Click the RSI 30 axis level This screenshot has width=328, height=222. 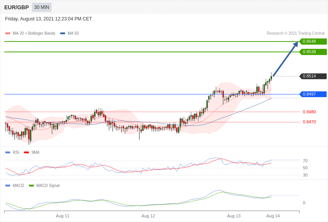[305, 175]
